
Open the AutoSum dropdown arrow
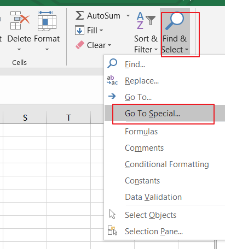128,16
